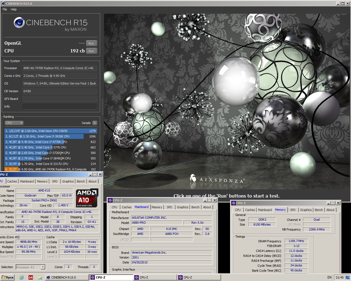Image resolution: width=351 pixels, height=281 pixels.
Task: Select ranking row Intel Core i7-3720QM
Action: point(51,153)
